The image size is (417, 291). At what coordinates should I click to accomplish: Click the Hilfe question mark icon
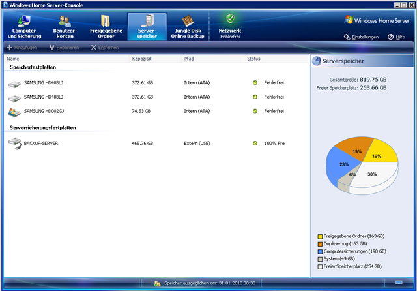[x=390, y=37]
